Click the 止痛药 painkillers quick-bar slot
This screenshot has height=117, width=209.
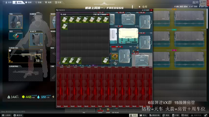pyautogui.click(x=108, y=110)
